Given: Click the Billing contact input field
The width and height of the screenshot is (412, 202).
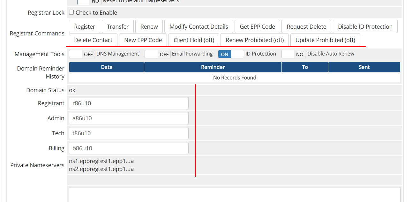Looking at the screenshot, I should (x=129, y=148).
